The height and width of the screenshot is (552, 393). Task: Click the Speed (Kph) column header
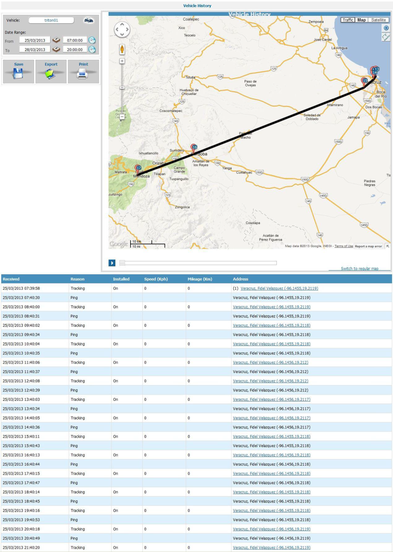[x=156, y=279]
